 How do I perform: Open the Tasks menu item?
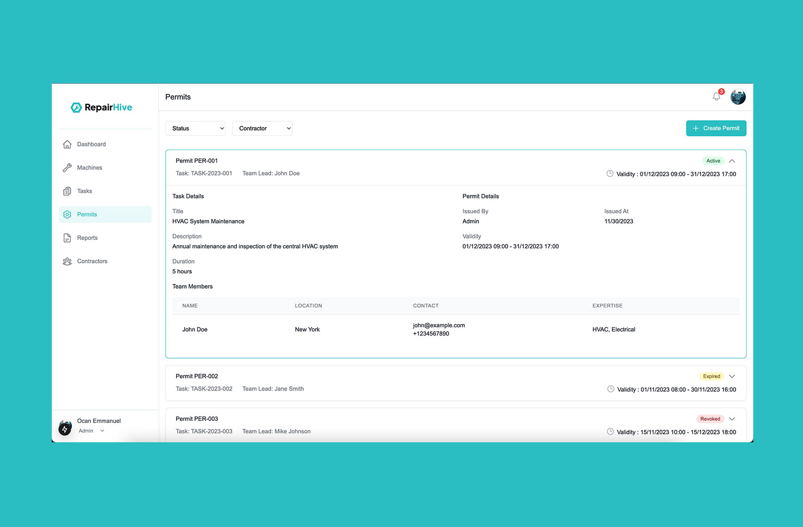(105, 191)
